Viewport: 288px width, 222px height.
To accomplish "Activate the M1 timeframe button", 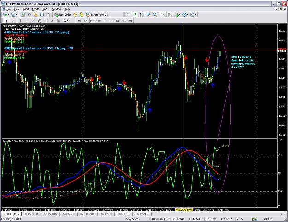I will (80, 21).
